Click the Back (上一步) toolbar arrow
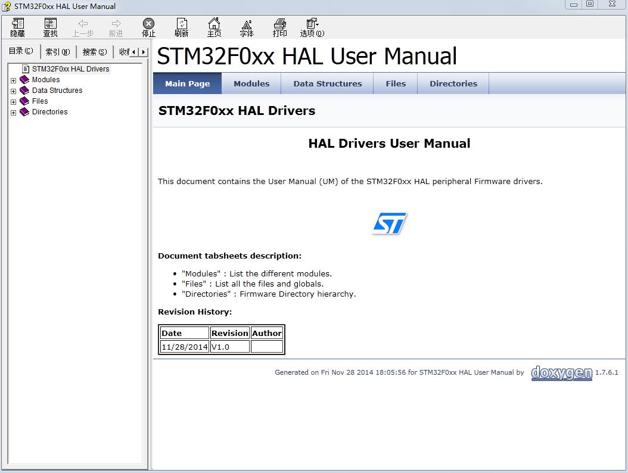This screenshot has height=473, width=628. pos(83,27)
